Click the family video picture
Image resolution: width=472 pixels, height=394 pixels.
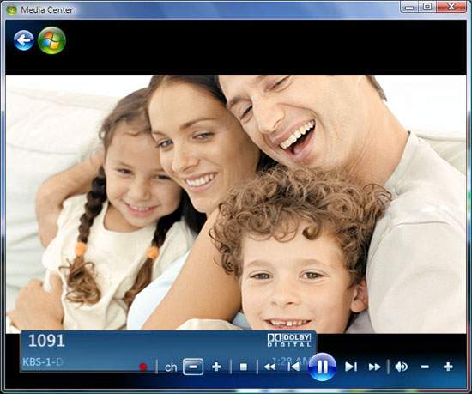tap(236, 203)
